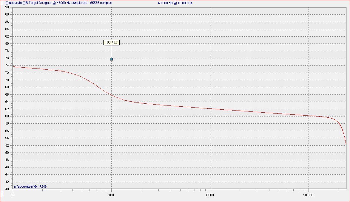The width and height of the screenshot is (350, 202).
Task: Click the 1.000 Hz frequency axis label
Action: tap(210, 195)
